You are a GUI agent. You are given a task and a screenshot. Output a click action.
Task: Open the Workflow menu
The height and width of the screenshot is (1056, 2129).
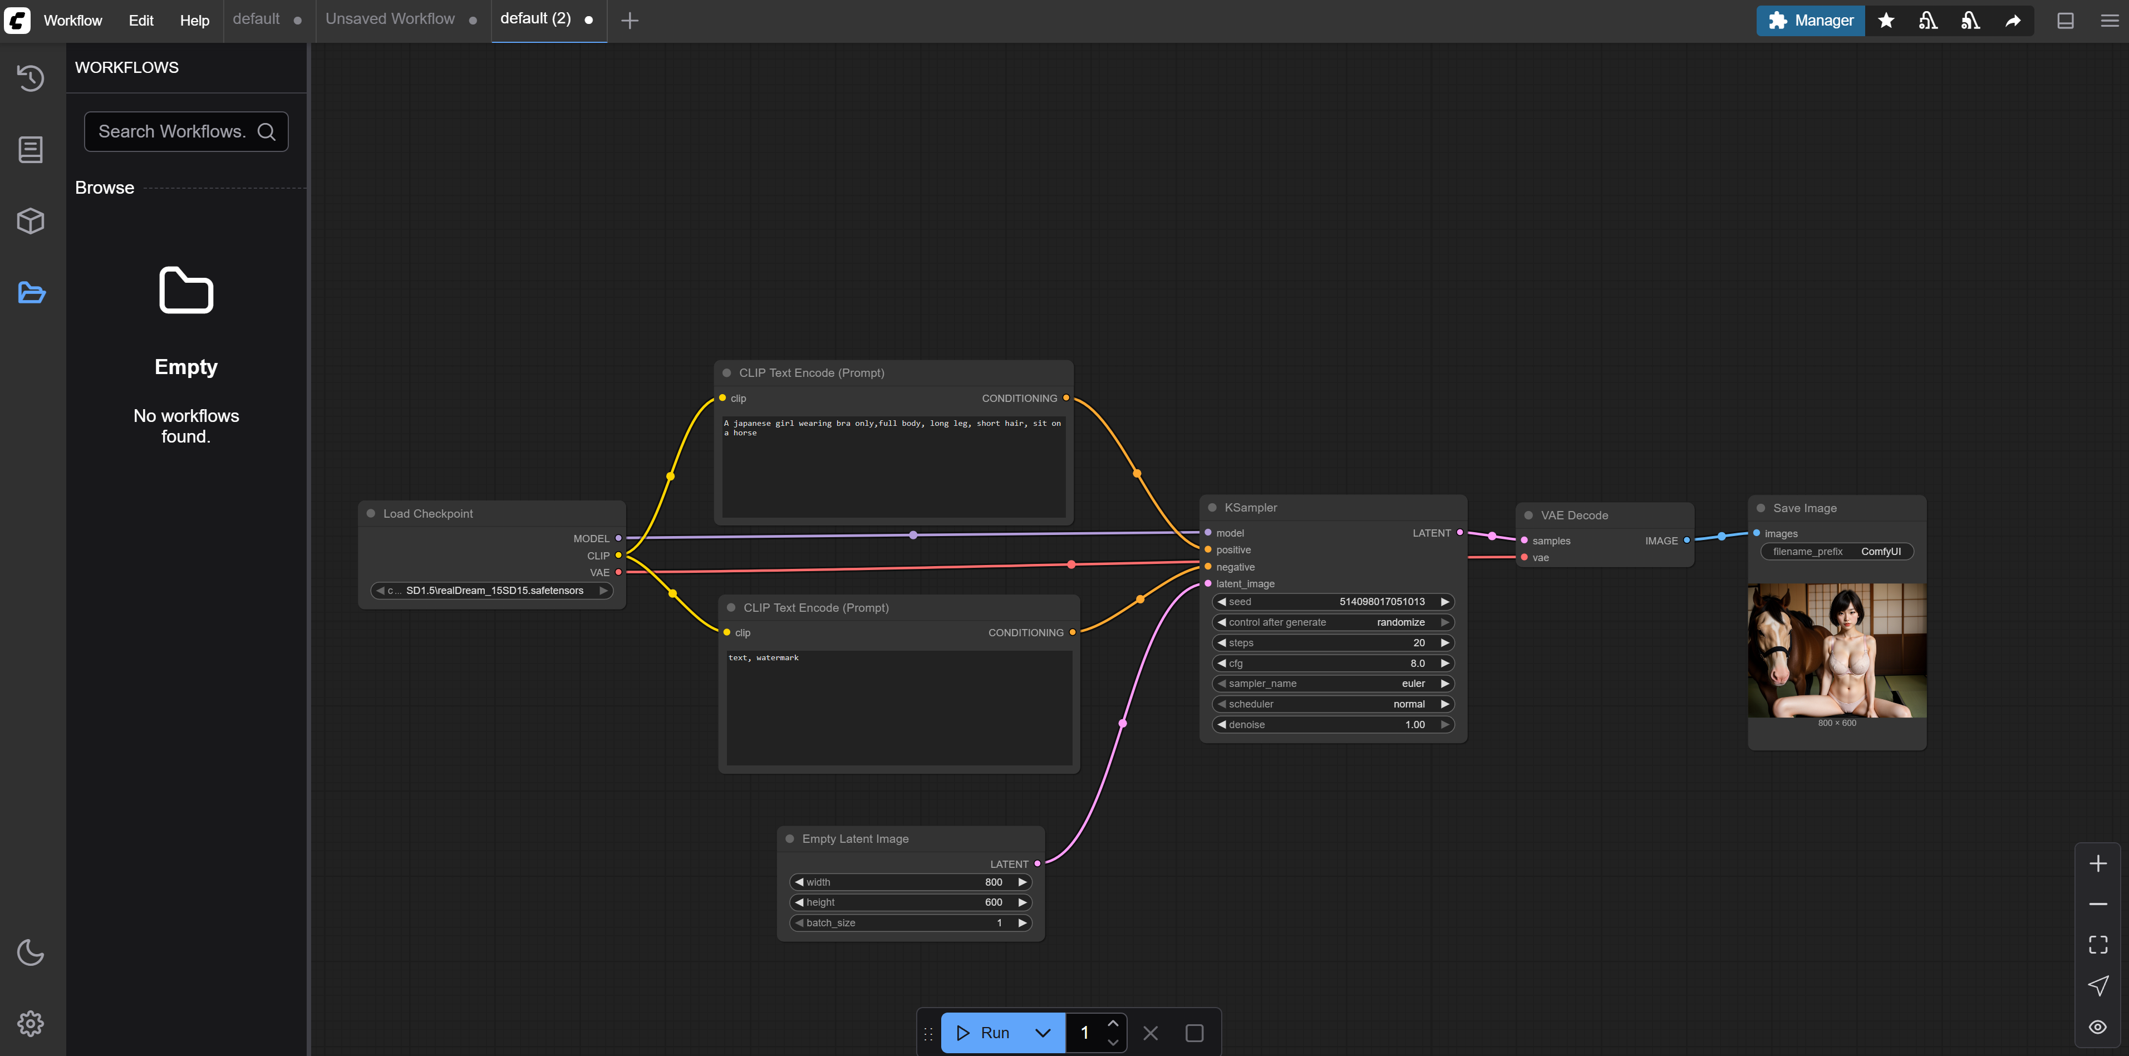tap(73, 21)
